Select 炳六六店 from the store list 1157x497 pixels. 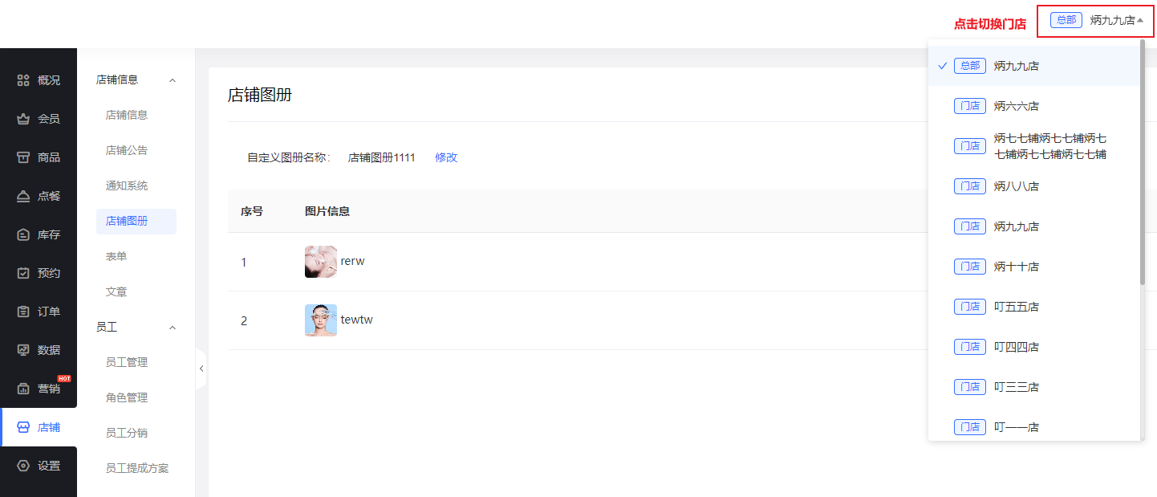coord(1034,106)
